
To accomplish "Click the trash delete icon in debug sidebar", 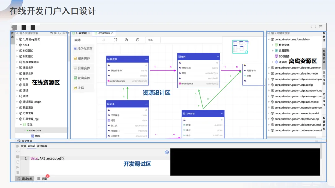I will point(18,173).
